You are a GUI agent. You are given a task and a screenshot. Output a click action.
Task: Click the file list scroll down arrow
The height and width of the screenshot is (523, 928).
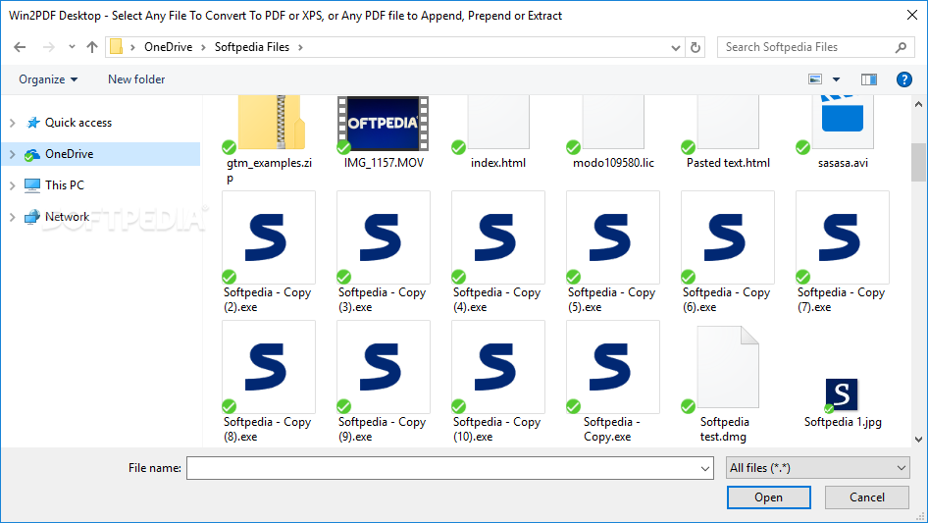pyautogui.click(x=918, y=440)
